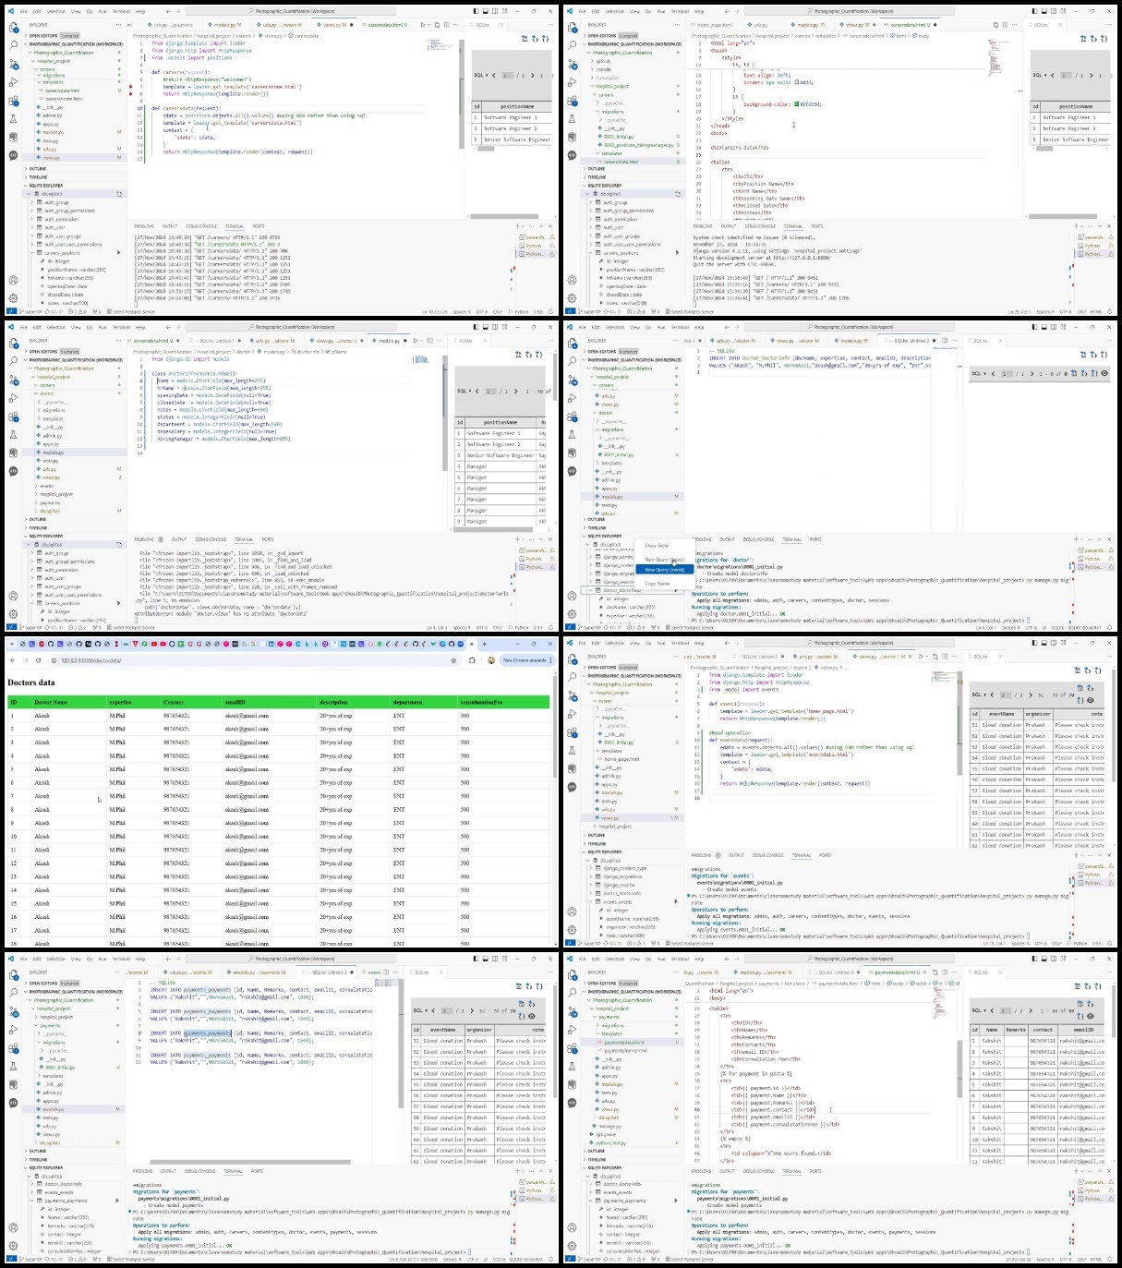Screen dimensions: 1122x1268
Task: Open SQL dropdown in careers views.py SQLite results
Action: tap(480, 75)
